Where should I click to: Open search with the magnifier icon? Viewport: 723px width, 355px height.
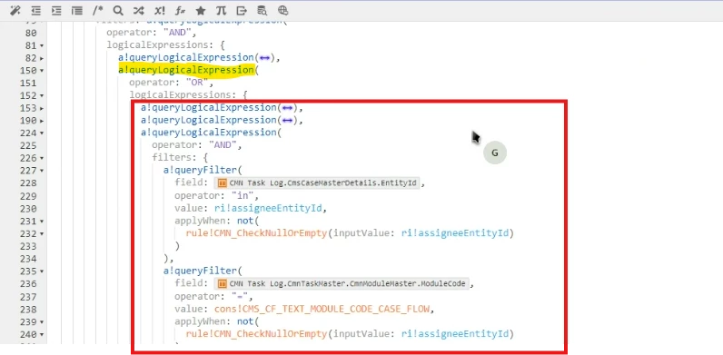[118, 11]
